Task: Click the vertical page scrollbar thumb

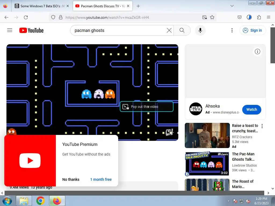Action: [273, 45]
